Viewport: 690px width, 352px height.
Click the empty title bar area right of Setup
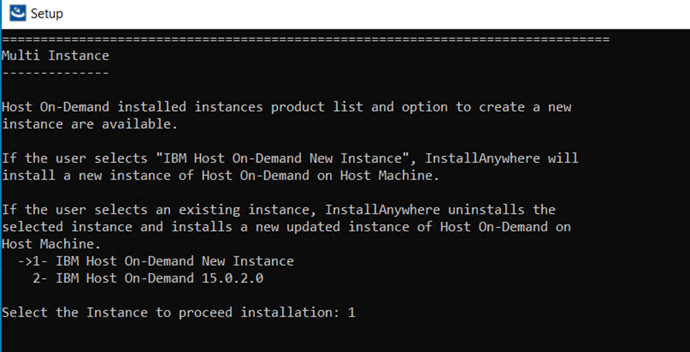point(367,14)
